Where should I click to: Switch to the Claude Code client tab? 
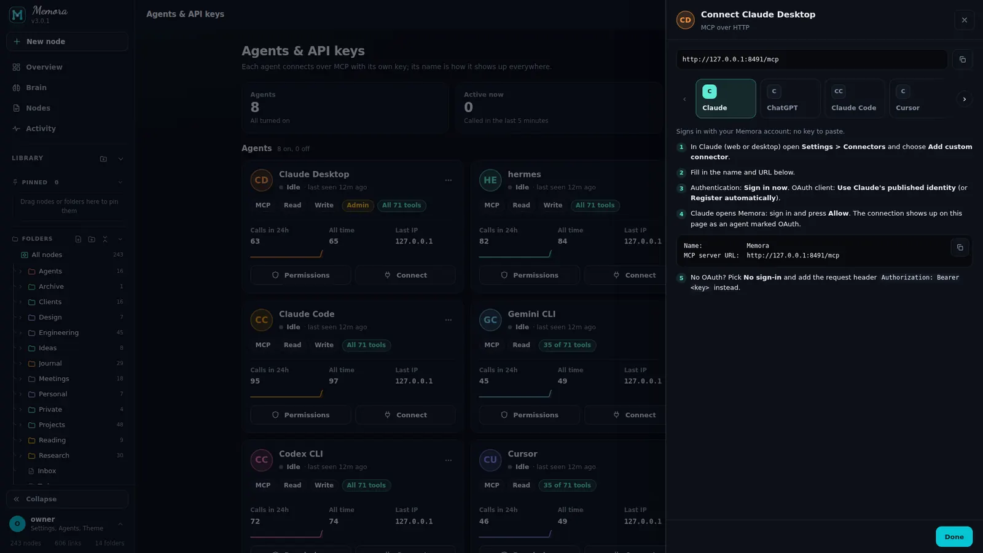click(x=855, y=98)
